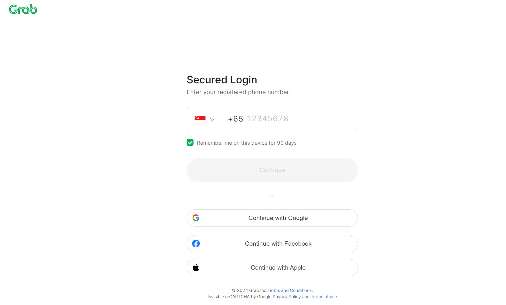Click the Grab wordmark in the header
The image size is (506, 305).
[23, 9]
